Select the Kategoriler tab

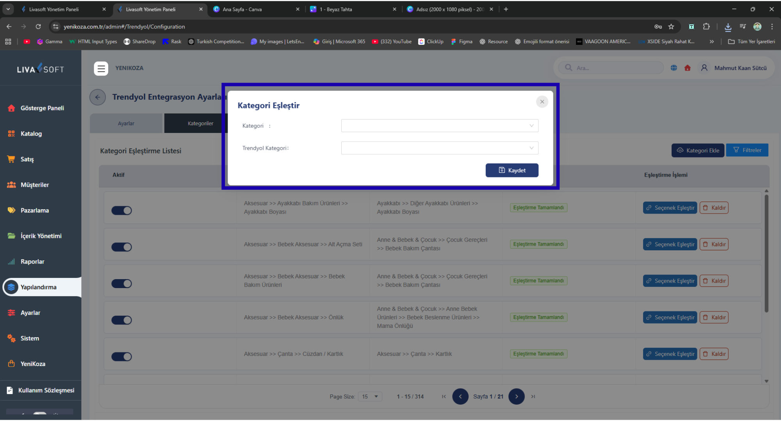200,124
